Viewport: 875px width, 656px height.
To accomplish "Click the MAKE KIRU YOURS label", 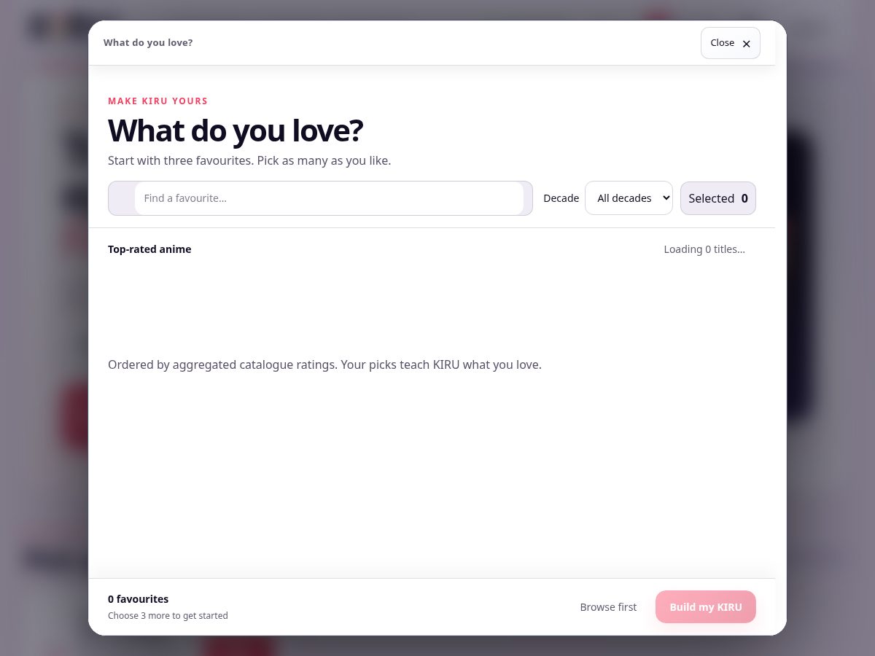I will [157, 101].
